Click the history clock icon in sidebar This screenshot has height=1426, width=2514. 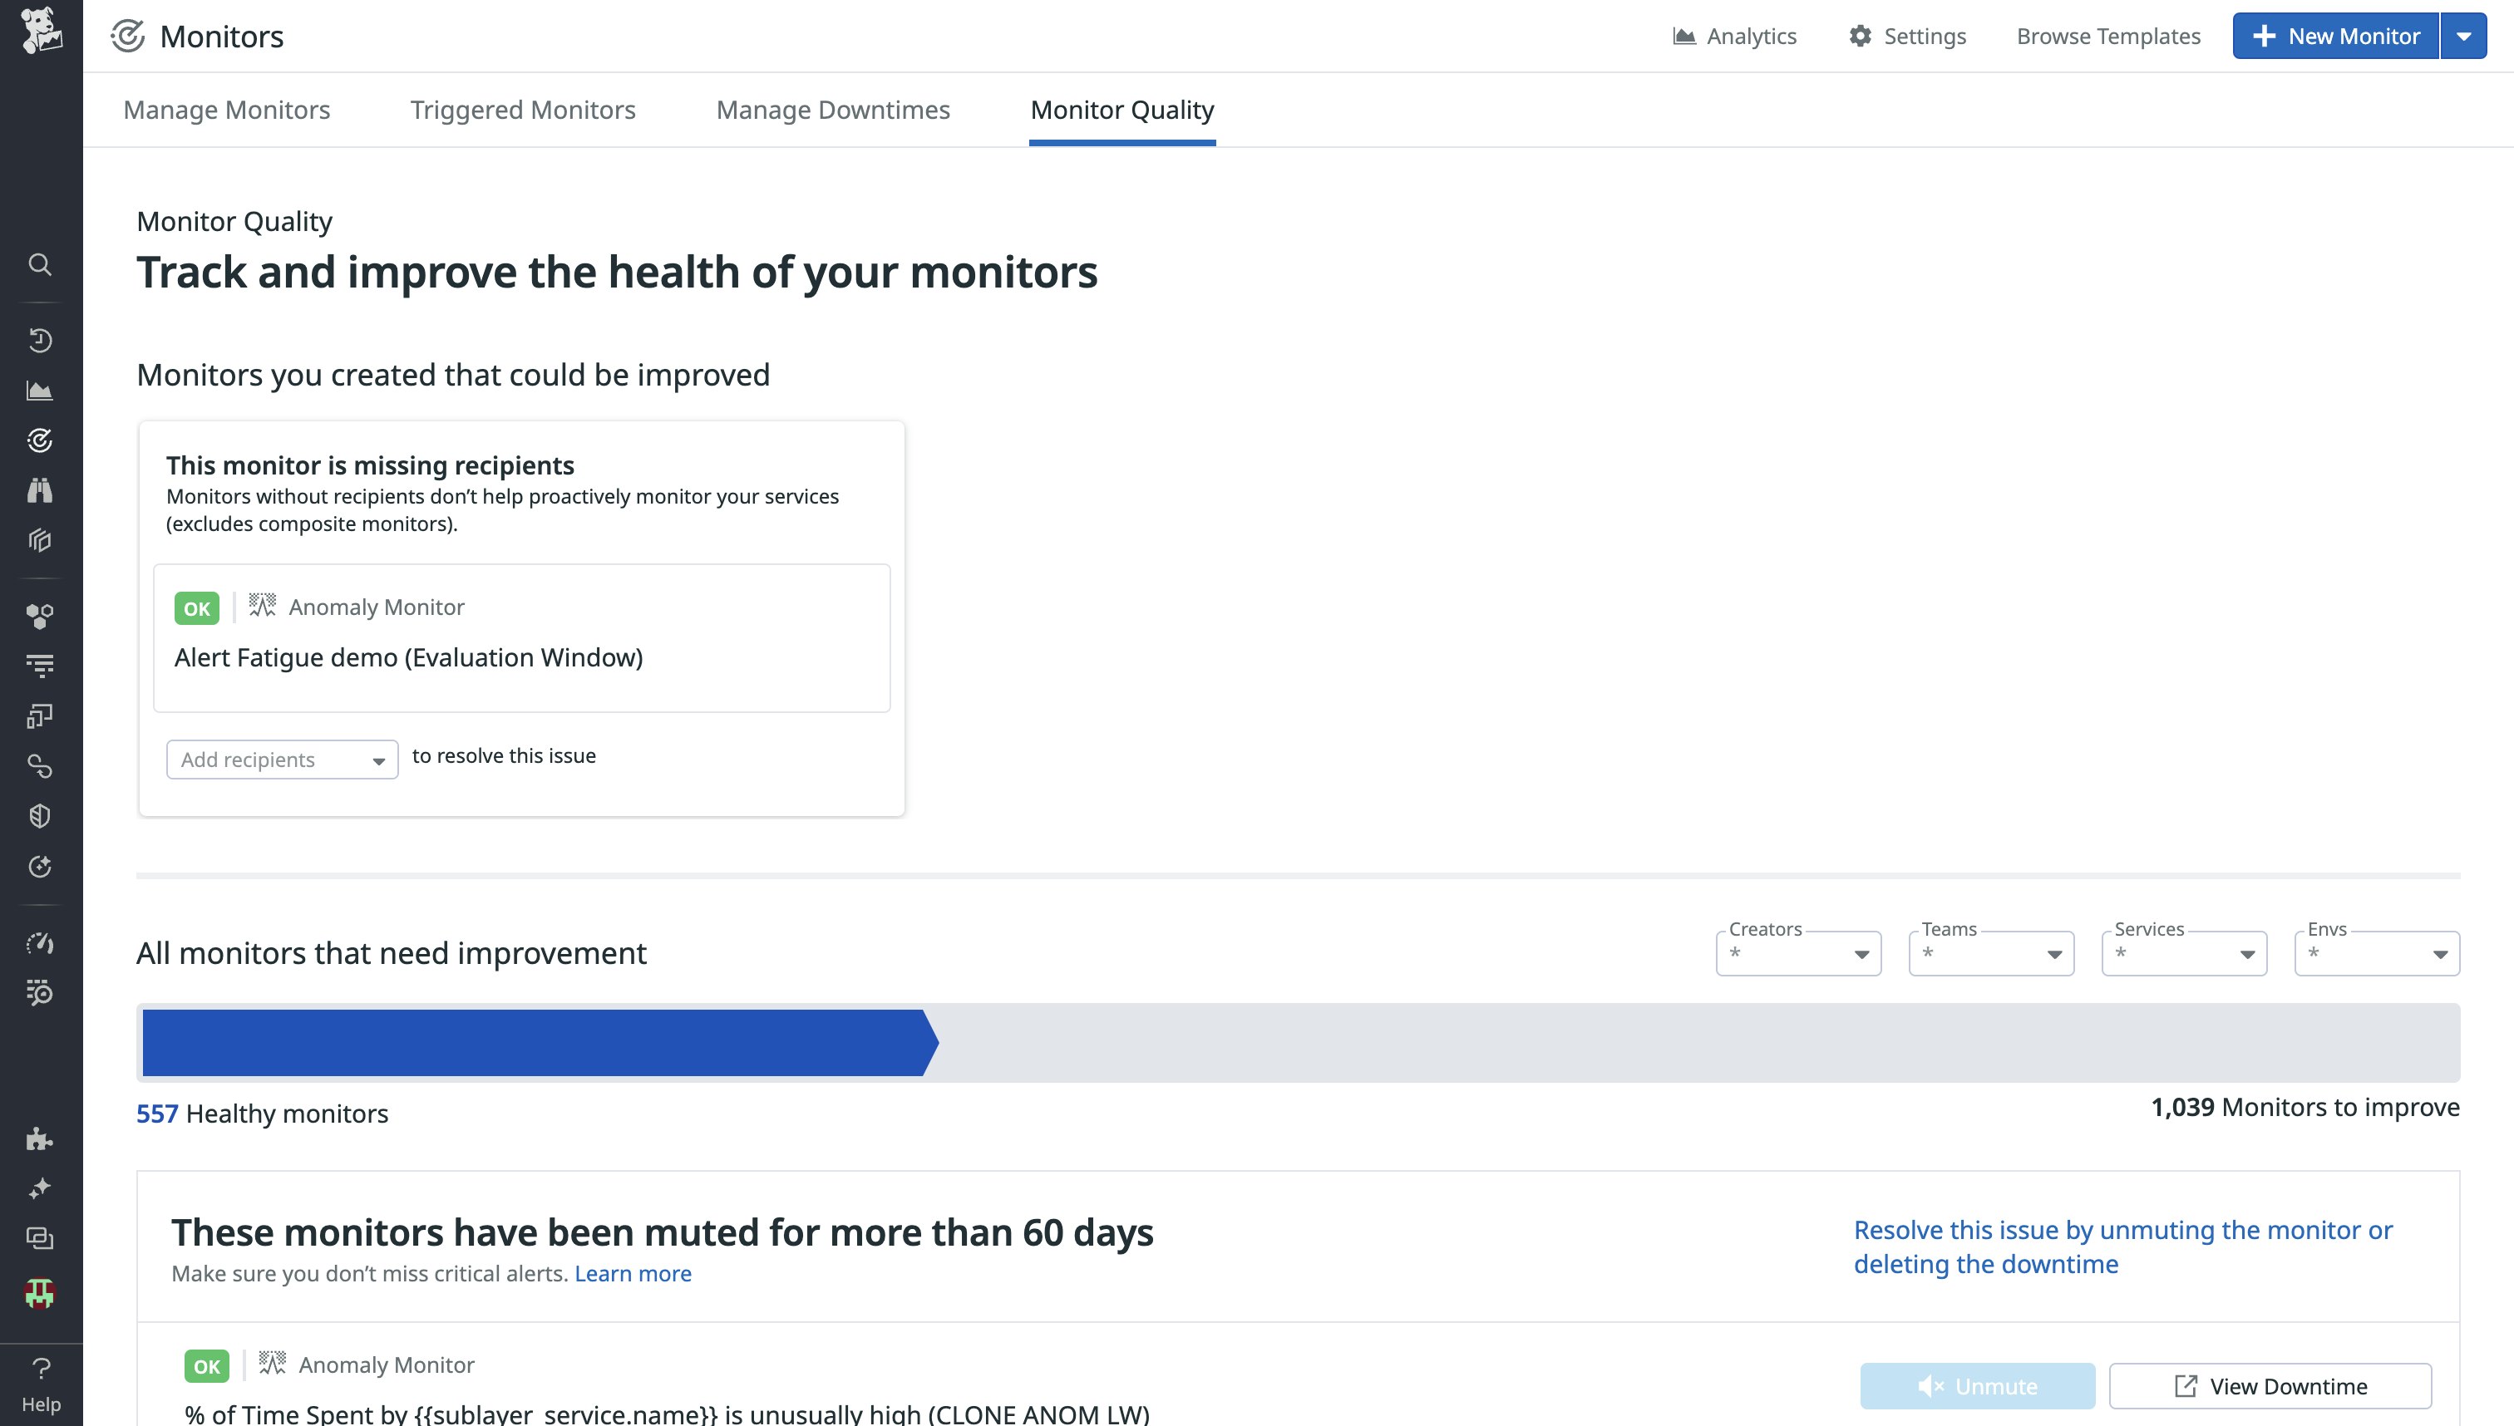[40, 340]
